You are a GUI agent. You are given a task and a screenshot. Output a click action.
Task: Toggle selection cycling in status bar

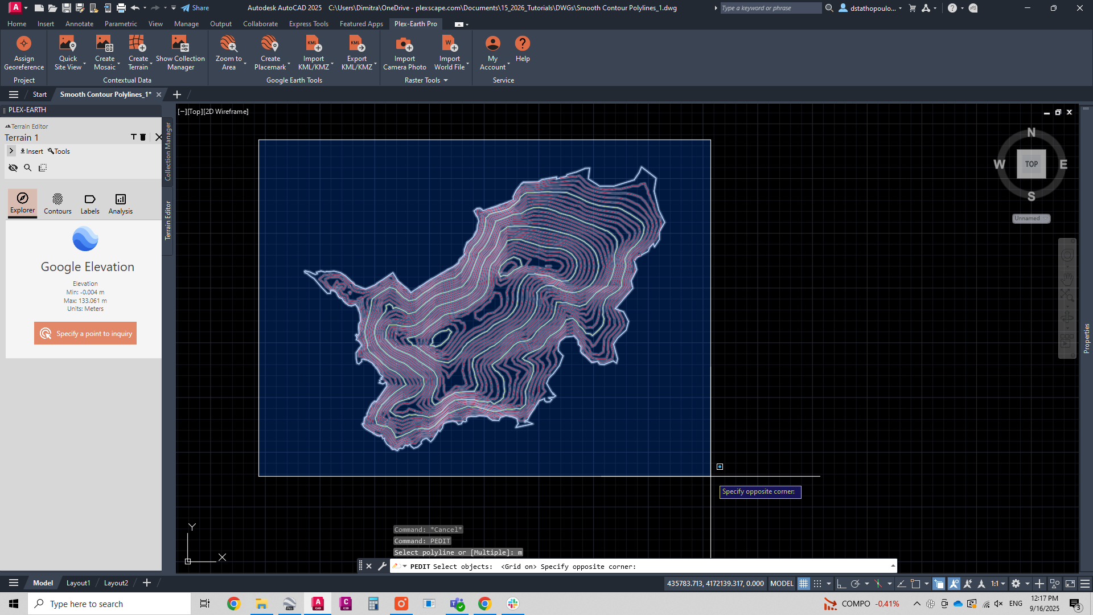[939, 583]
